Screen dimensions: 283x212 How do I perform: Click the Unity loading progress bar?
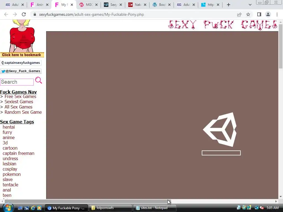coord(221,153)
